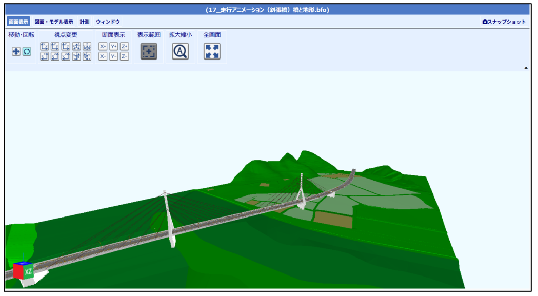The height and width of the screenshot is (296, 538).
Task: Toggle the Y+ section display
Action: coord(114,47)
